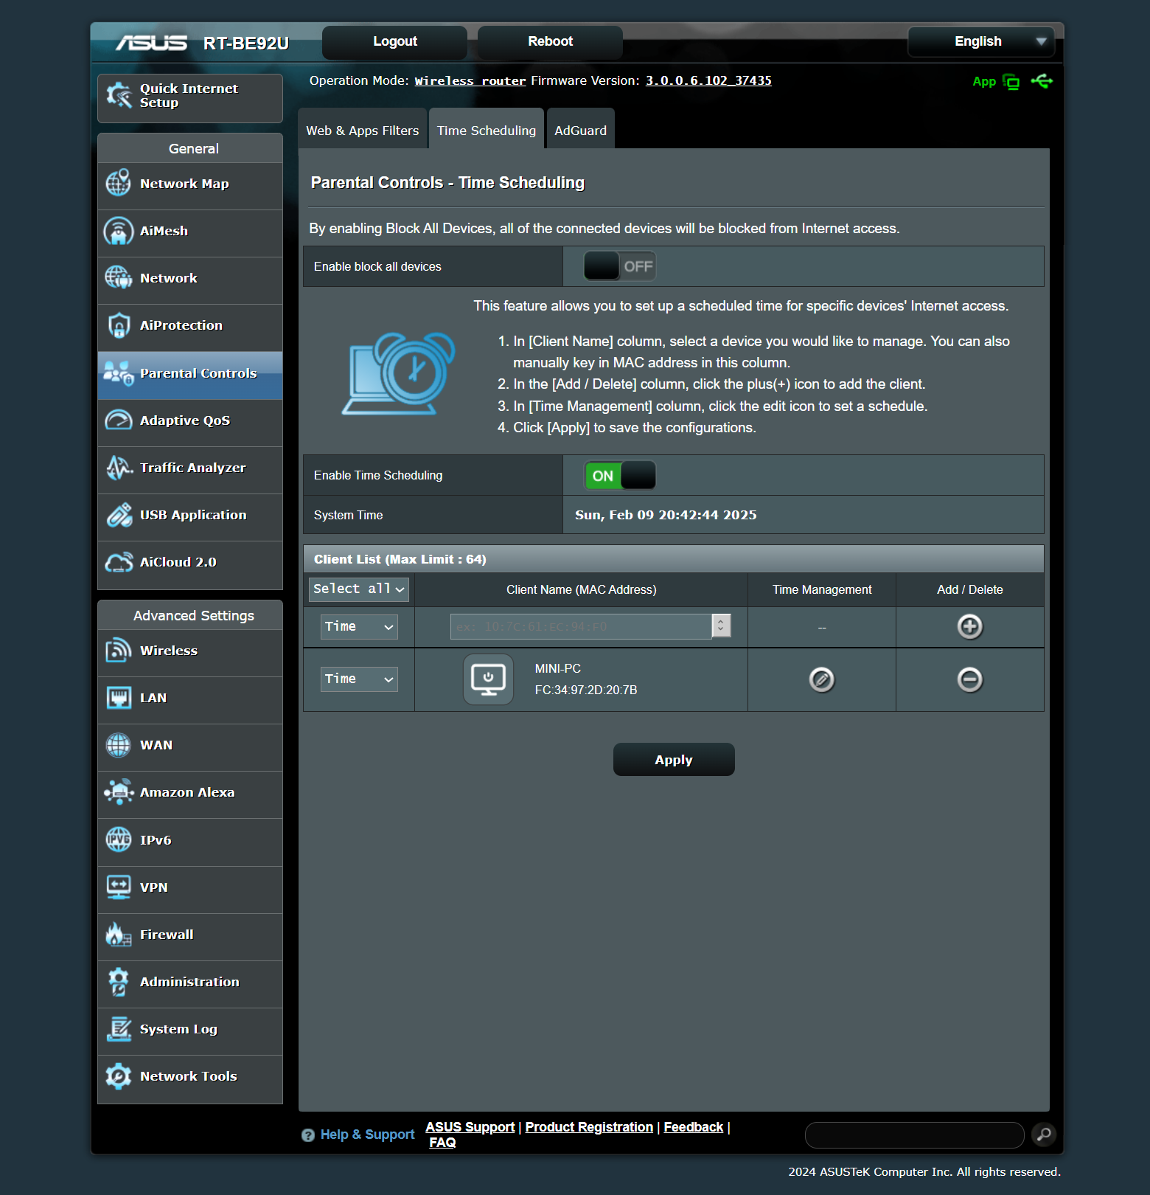Image resolution: width=1150 pixels, height=1195 pixels.
Task: Remove MINI-PC with the minus icon
Action: 969,679
